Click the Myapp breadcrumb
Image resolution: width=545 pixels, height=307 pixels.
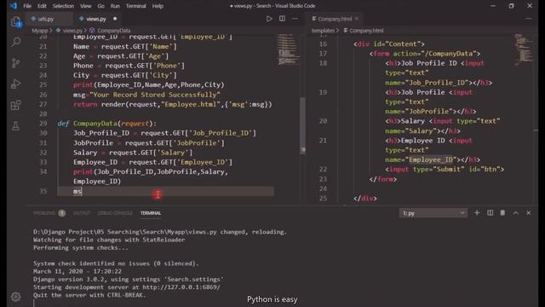pyautogui.click(x=40, y=31)
